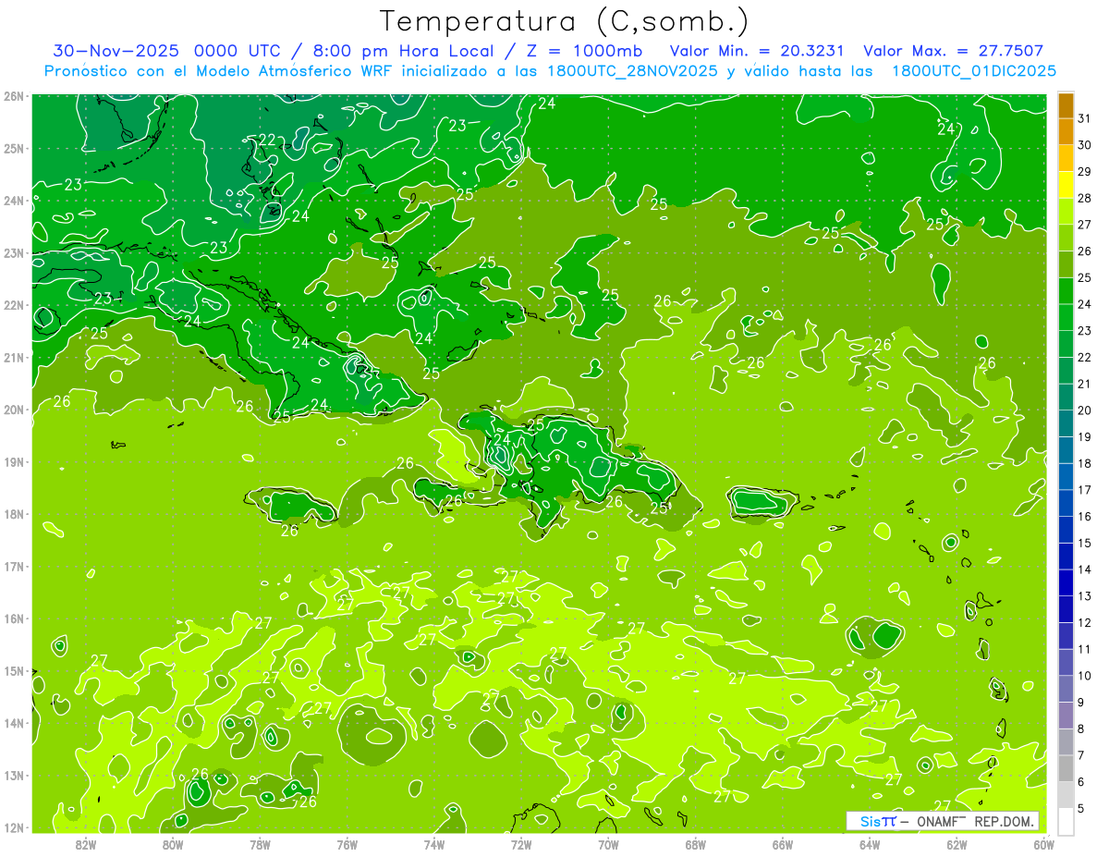Click the 20 label on the color scale
The height and width of the screenshot is (857, 1109).
click(x=1084, y=410)
